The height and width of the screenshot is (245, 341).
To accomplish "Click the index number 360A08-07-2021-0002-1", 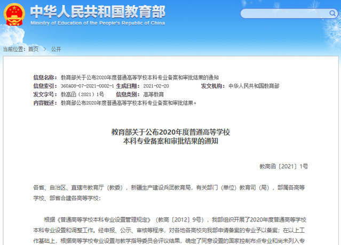I will pos(87,86).
